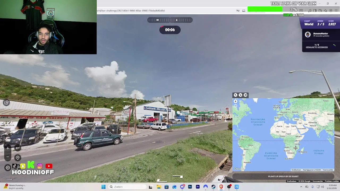Click the 'Gemaakte gissingen' counter

[x=317, y=46]
